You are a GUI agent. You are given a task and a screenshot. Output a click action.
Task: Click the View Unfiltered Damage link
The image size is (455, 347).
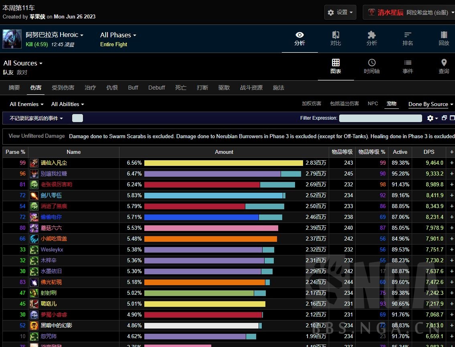point(36,136)
